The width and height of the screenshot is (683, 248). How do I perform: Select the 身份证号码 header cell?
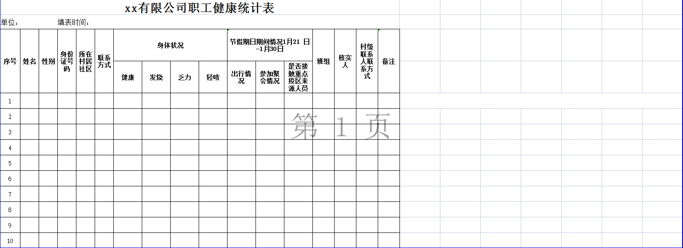coord(67,61)
